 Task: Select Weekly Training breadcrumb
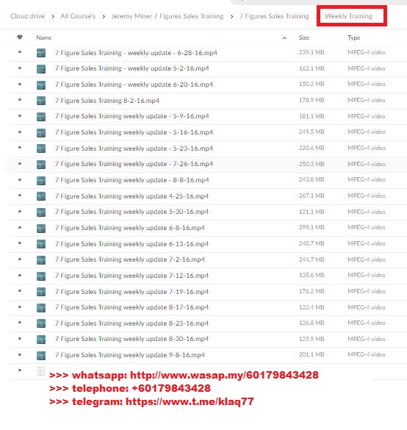pyautogui.click(x=349, y=16)
